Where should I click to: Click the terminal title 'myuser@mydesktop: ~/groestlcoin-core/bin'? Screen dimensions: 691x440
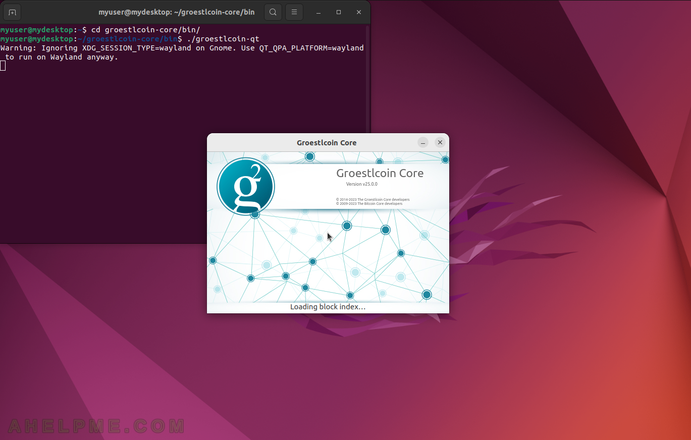point(177,12)
